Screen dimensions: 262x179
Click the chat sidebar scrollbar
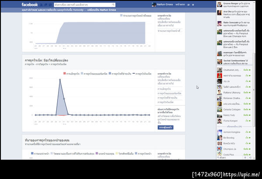[254, 90]
